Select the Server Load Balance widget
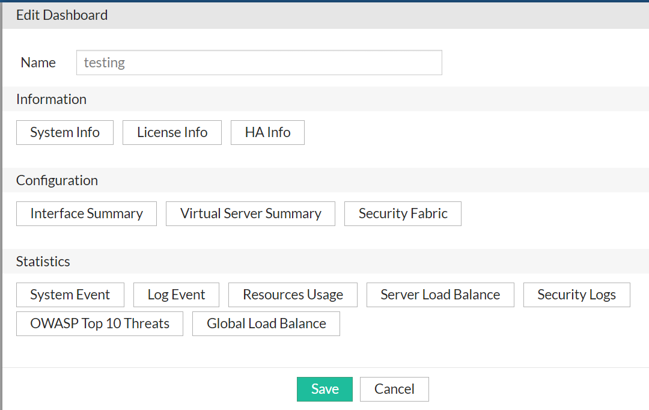 click(x=440, y=295)
